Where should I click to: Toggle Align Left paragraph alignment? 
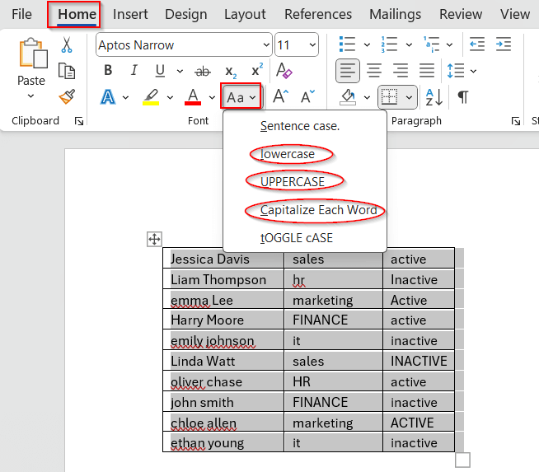(348, 71)
